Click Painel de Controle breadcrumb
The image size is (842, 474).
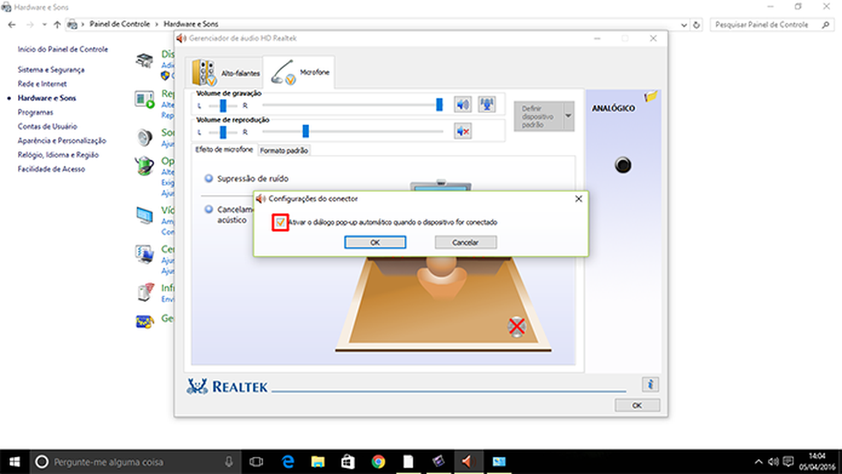click(120, 24)
